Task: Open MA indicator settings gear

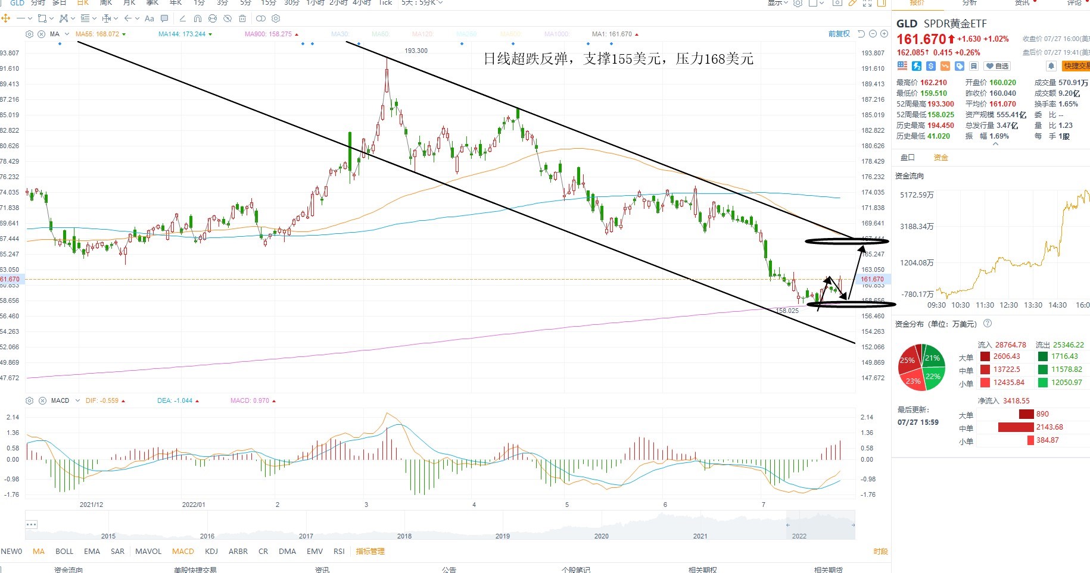Action: 29,34
